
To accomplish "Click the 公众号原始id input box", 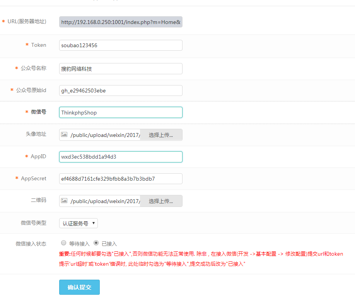I will click(121, 91).
